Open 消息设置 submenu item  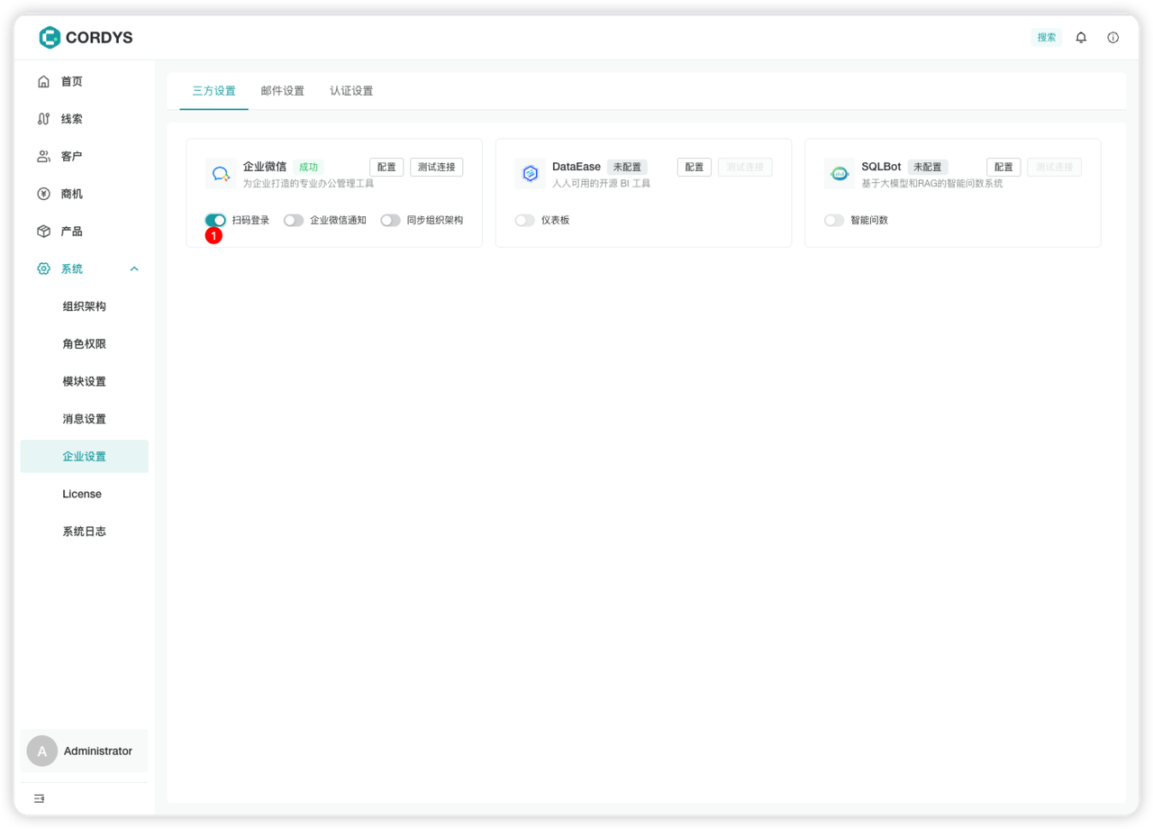[85, 419]
